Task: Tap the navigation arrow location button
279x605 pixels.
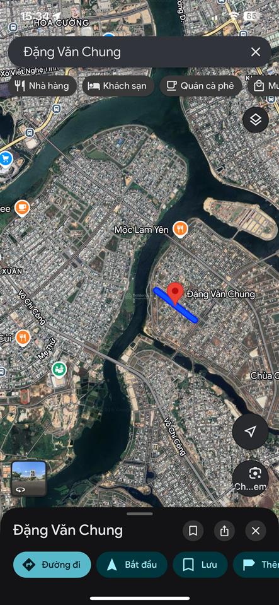Action: pos(251,432)
